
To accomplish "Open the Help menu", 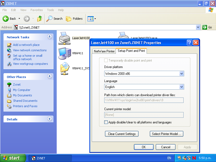I will click(x=61, y=10).
